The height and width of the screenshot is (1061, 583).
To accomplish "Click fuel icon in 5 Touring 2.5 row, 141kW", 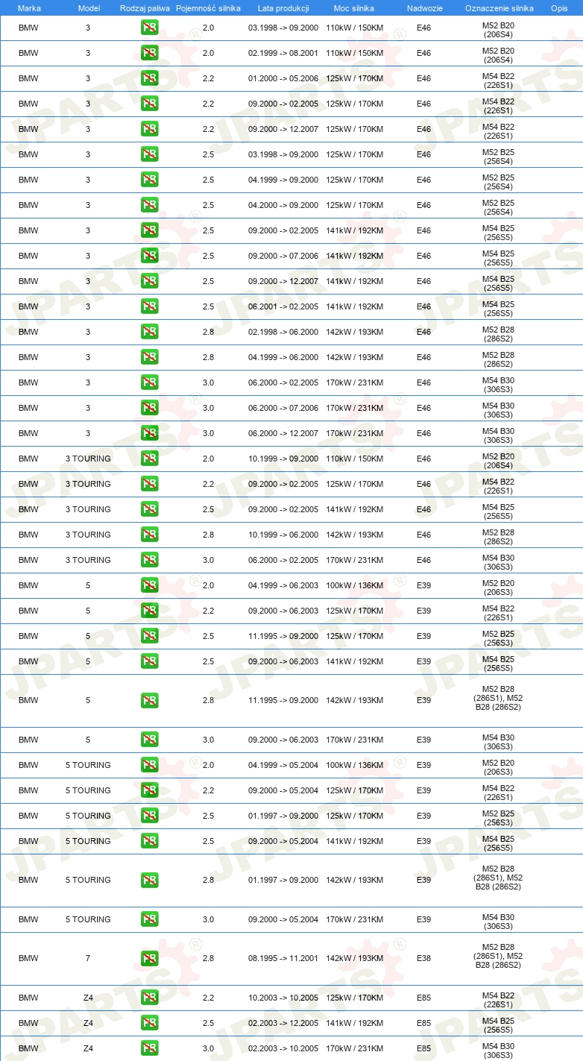I will 149,841.
